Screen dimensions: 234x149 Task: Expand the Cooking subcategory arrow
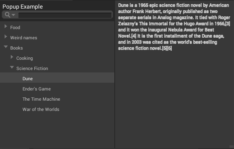coord(12,57)
